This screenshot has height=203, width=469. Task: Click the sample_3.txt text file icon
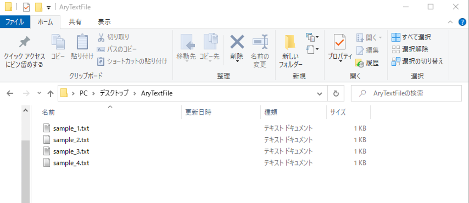click(x=47, y=151)
